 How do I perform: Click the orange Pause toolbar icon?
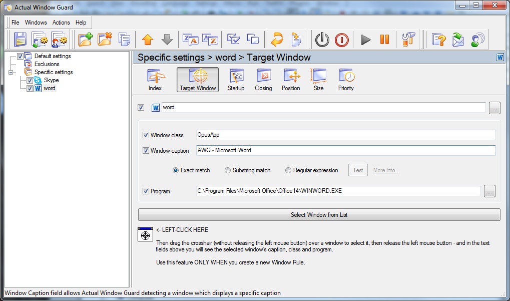384,40
